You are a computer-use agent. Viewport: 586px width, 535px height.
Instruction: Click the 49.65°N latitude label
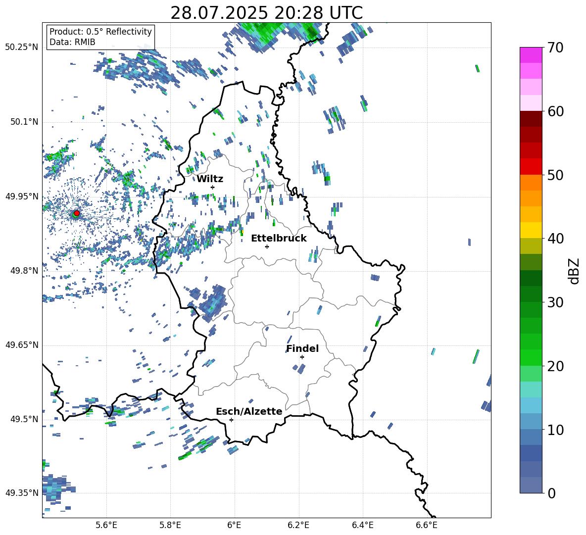tap(22, 345)
